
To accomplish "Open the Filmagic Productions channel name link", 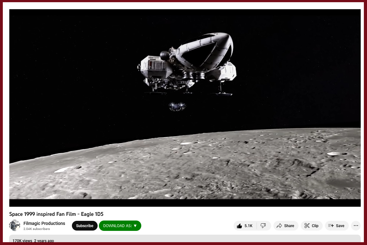I will click(44, 223).
